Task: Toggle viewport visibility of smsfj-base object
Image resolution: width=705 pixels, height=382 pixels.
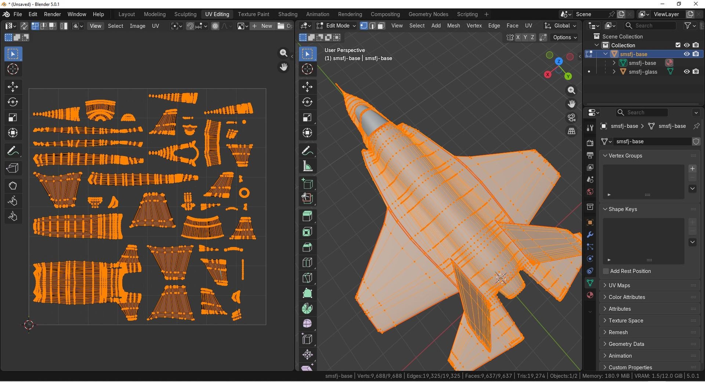Action: pos(687,54)
